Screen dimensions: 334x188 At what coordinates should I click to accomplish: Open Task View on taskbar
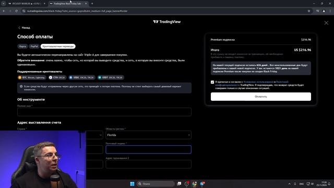pos(179,184)
